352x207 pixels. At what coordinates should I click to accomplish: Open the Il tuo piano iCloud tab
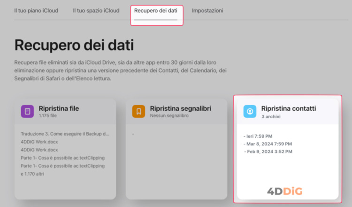coord(36,10)
